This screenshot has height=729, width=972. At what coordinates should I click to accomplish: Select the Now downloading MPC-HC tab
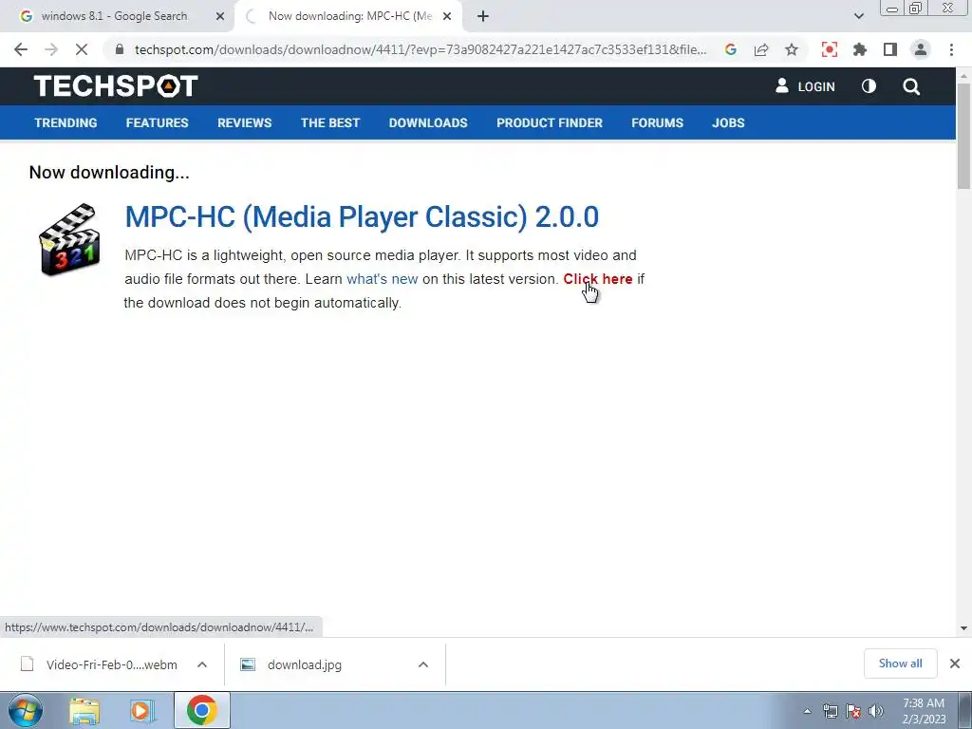coord(349,16)
